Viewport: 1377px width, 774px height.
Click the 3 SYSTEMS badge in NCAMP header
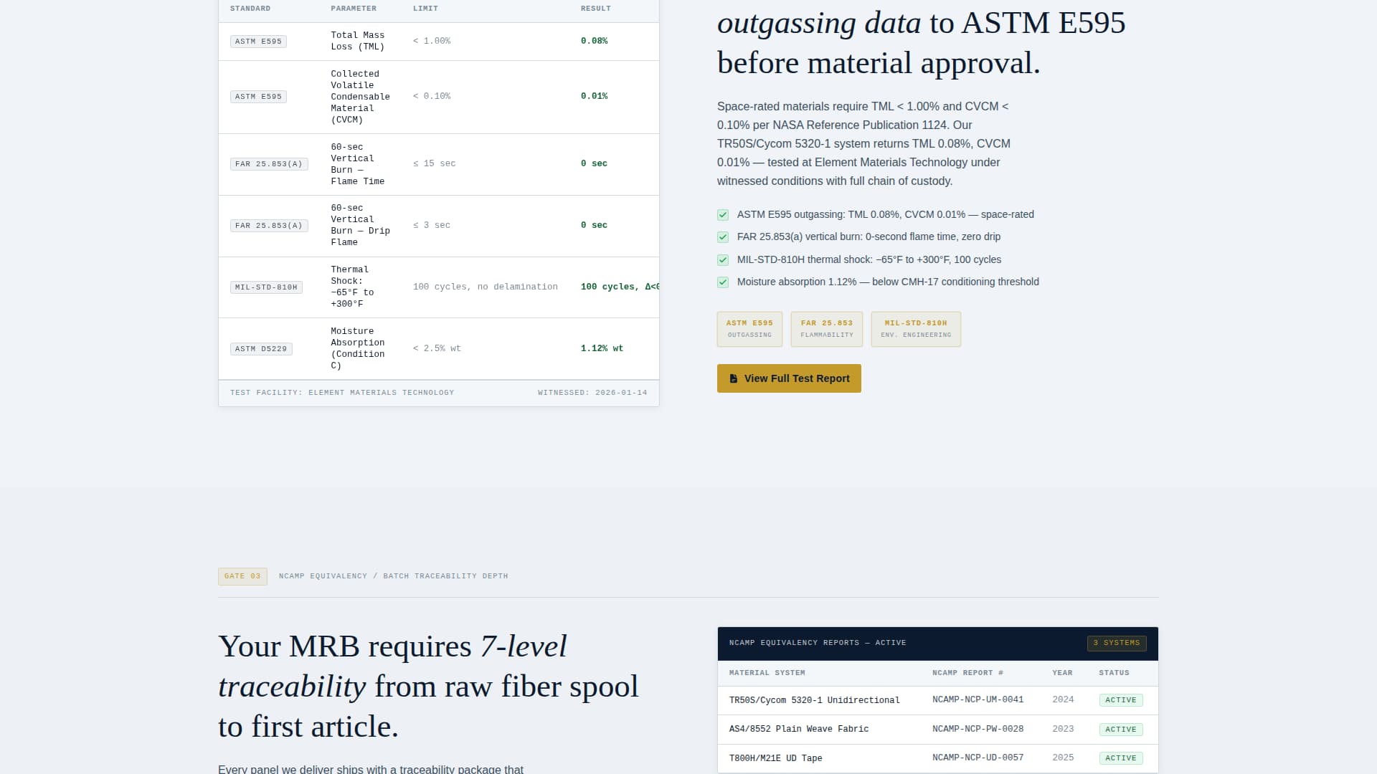(1117, 643)
